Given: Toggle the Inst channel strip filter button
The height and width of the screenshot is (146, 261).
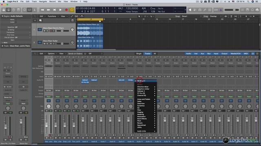Looking at the screenshot, I should (196, 54).
